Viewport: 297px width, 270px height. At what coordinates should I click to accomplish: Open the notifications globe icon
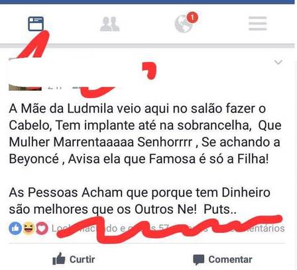[x=184, y=24]
